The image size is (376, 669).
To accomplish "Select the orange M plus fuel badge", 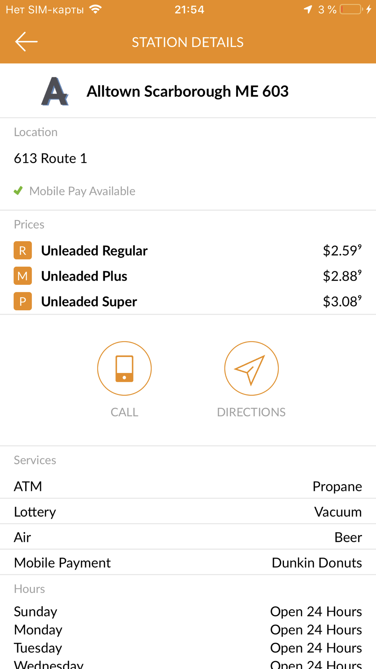I will click(23, 276).
